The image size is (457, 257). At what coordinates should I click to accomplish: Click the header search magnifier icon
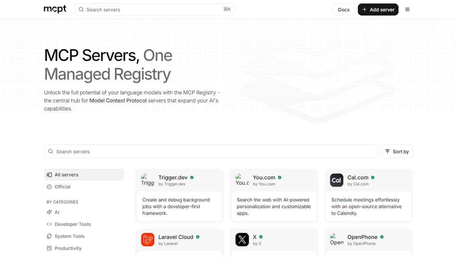pyautogui.click(x=81, y=10)
